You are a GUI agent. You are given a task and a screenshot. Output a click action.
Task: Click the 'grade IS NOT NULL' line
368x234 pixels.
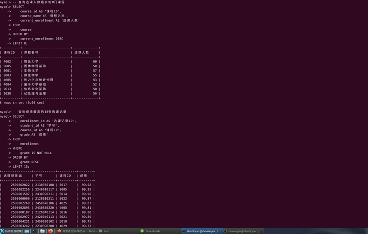tap(36, 153)
